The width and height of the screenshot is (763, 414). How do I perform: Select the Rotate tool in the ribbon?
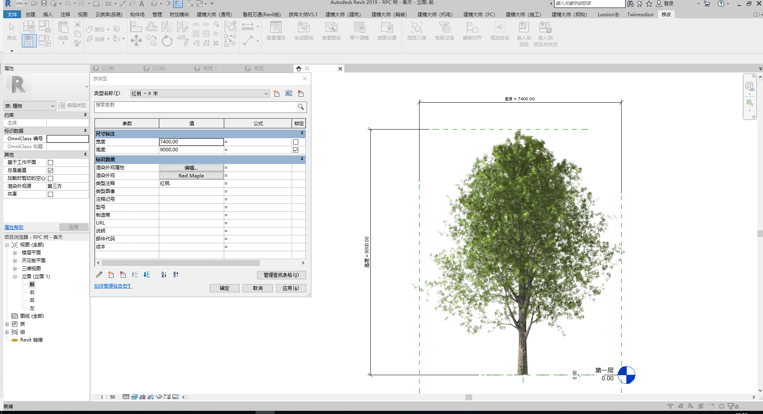point(167,41)
